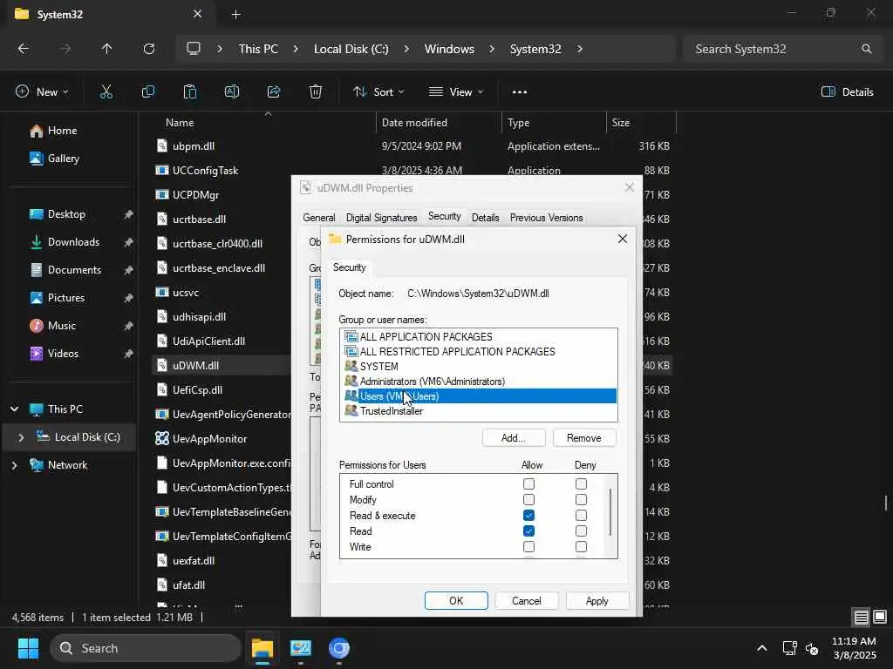Open the See more three-dots menu
The width and height of the screenshot is (893, 669).
(520, 91)
